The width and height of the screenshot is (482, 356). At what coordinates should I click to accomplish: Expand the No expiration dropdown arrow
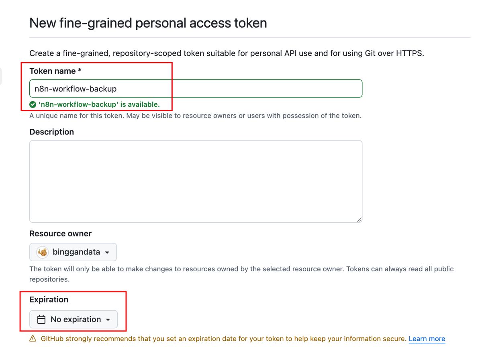pyautogui.click(x=108, y=320)
